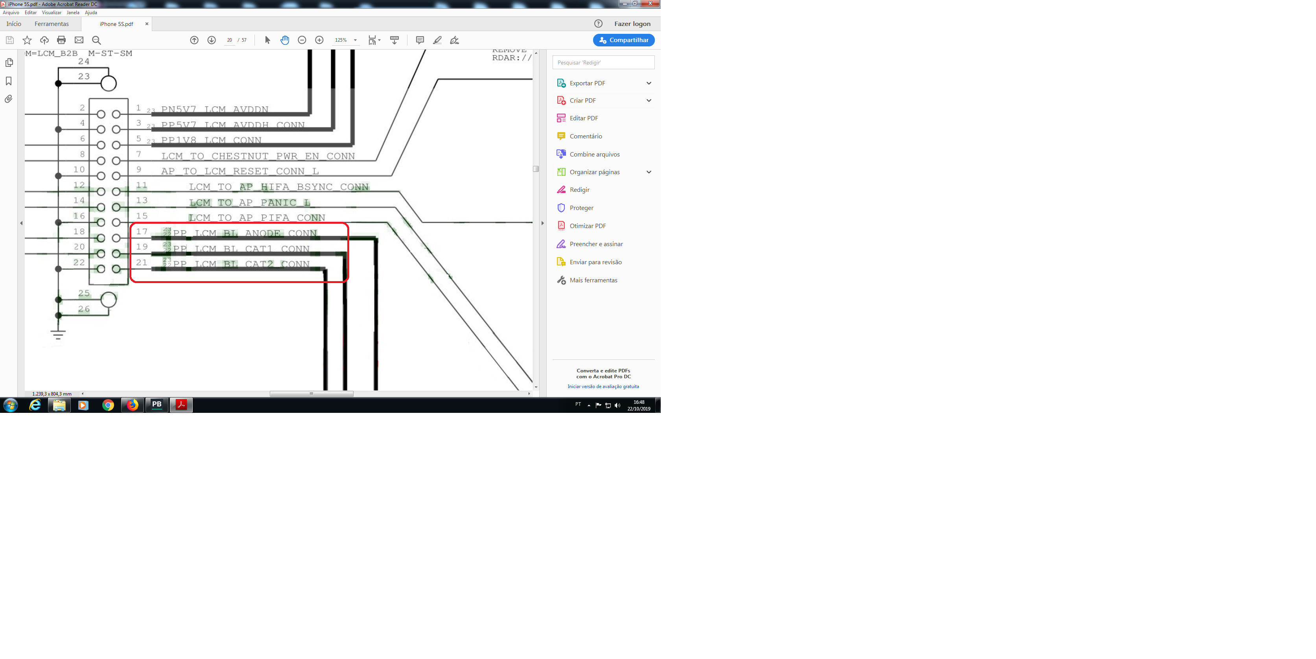Add a sticky note comment
This screenshot has height=659, width=1316.
[x=420, y=40]
